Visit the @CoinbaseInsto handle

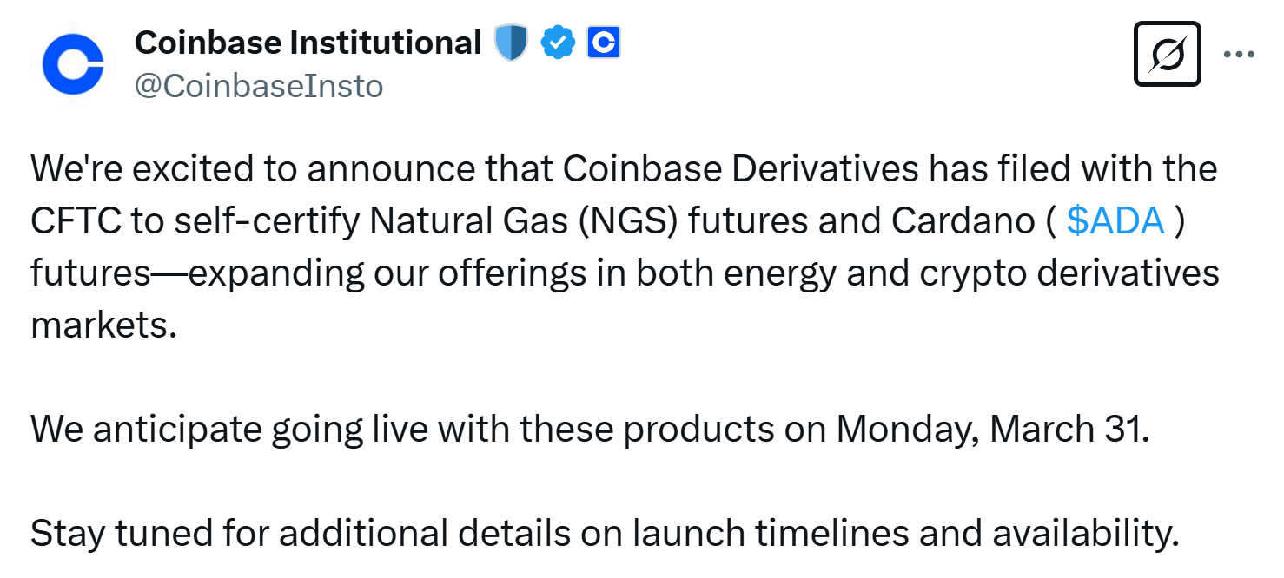259,86
